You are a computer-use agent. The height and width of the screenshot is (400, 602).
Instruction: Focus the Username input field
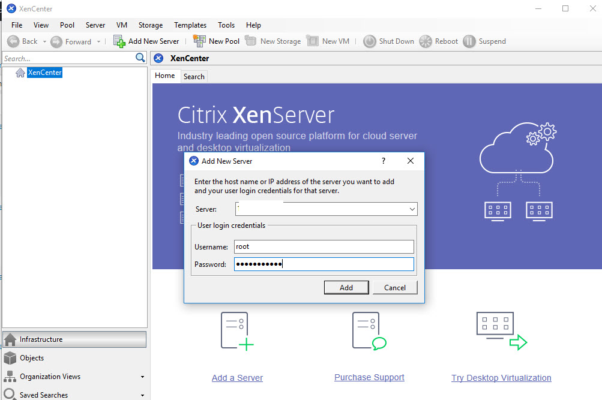(x=324, y=246)
